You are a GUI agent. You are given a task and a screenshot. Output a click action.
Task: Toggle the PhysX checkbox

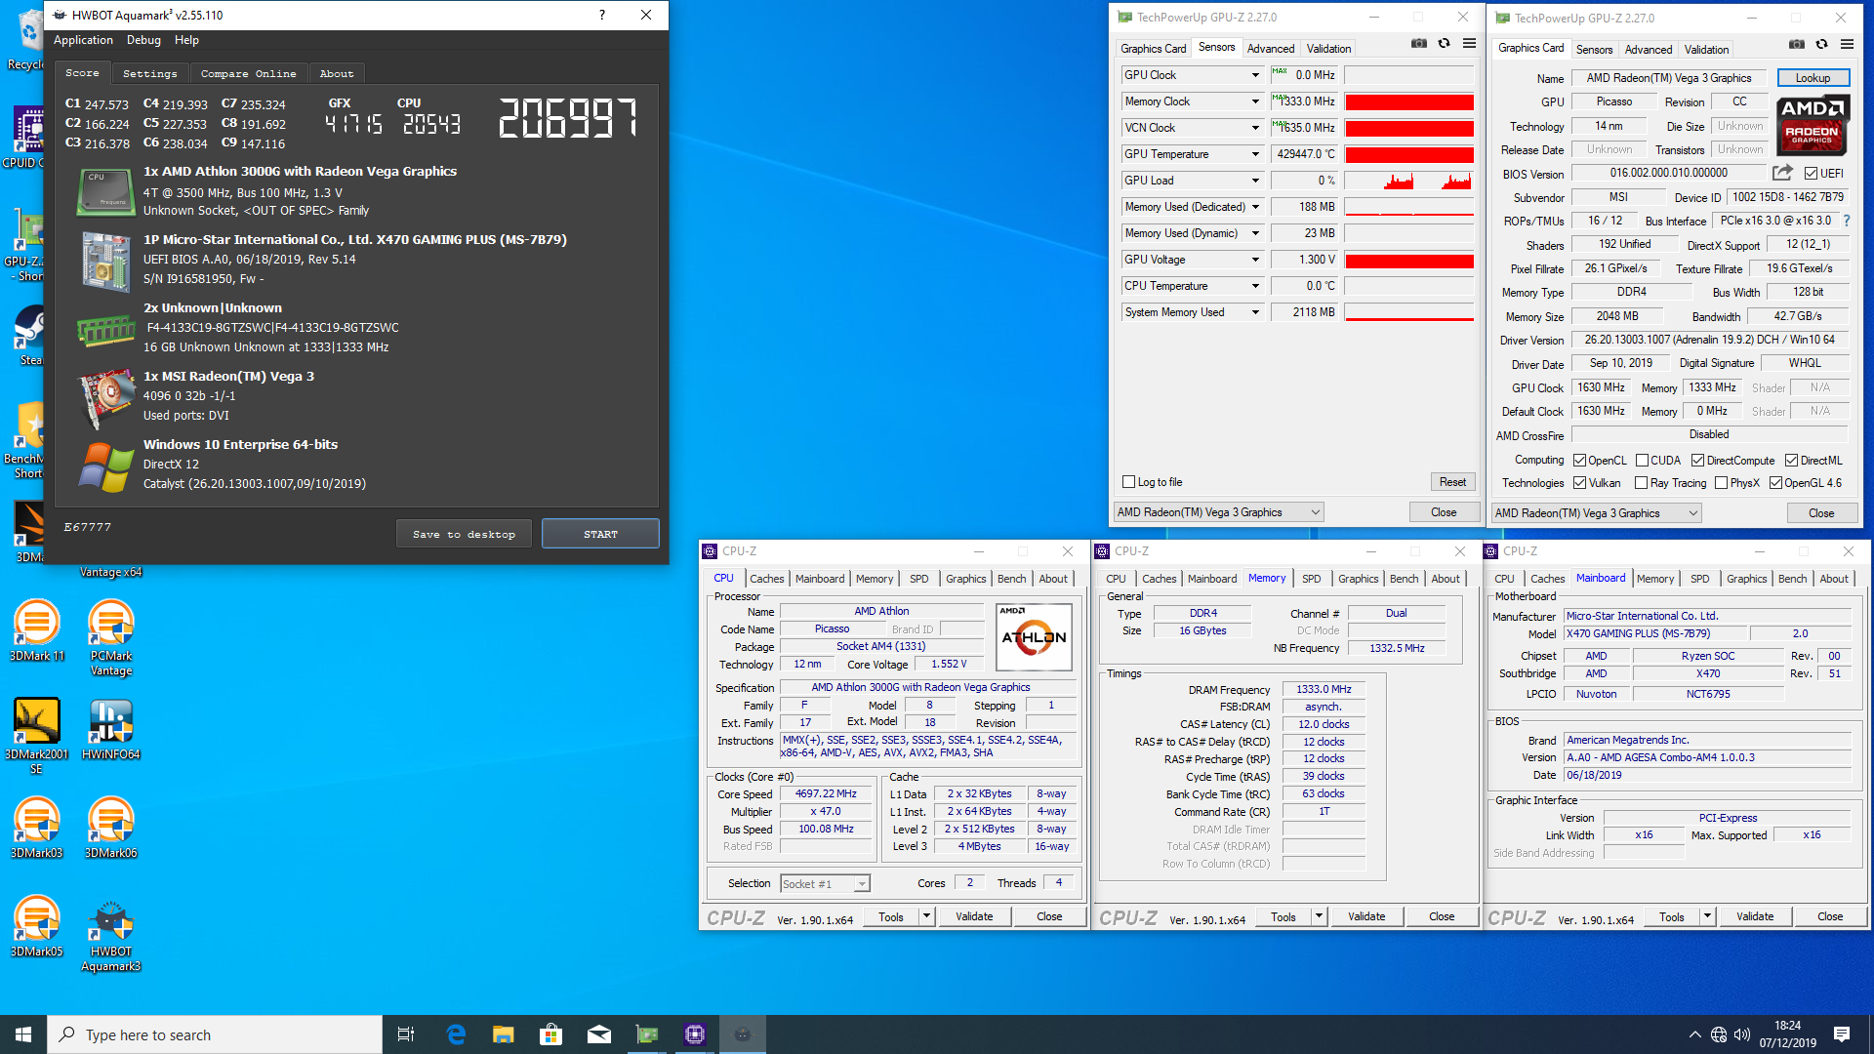pyautogui.click(x=1722, y=483)
